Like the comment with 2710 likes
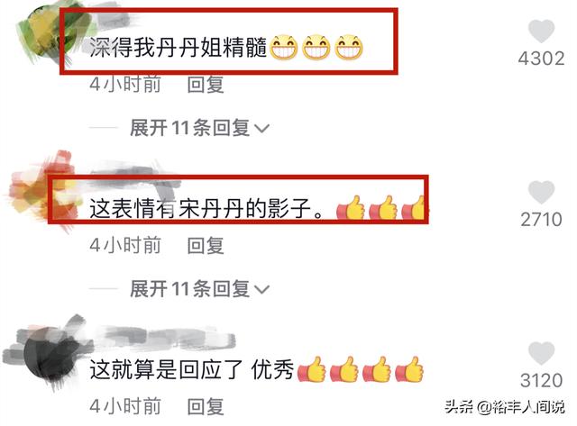Screen dimensions: 577x426 click(541, 192)
